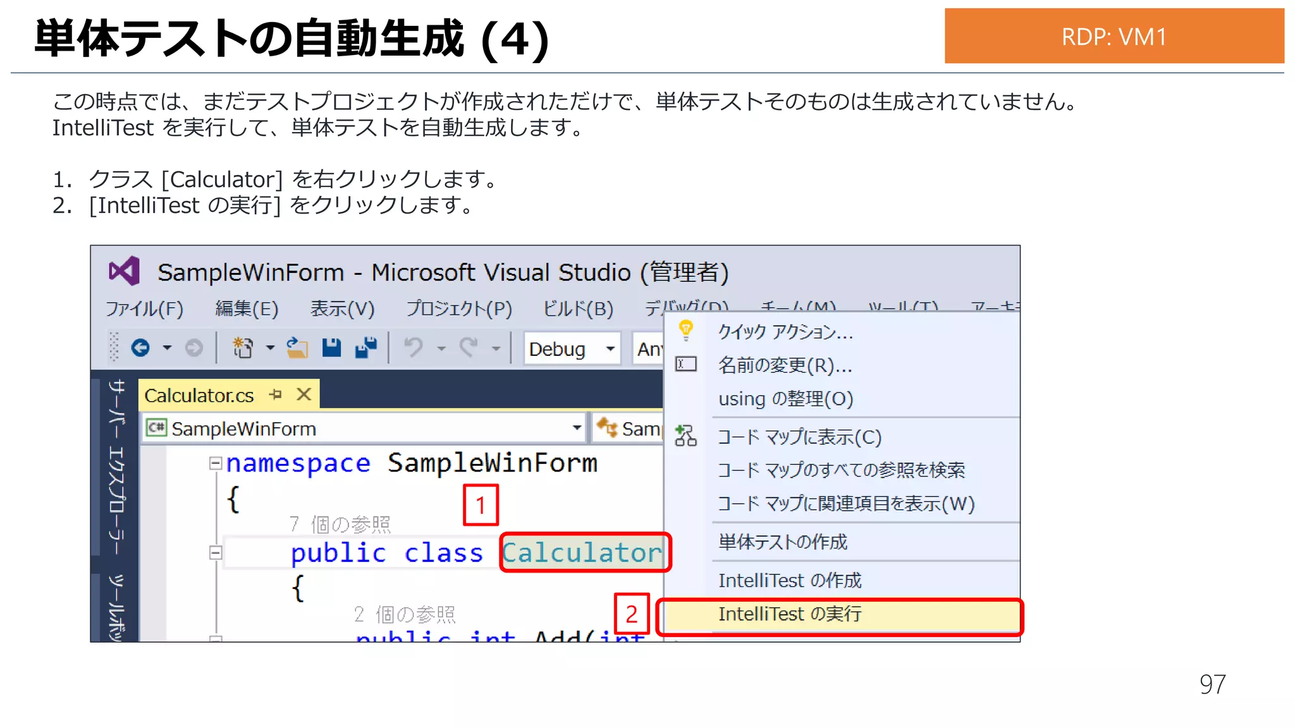
Task: Click the public class keywords in editor
Action: click(x=386, y=553)
